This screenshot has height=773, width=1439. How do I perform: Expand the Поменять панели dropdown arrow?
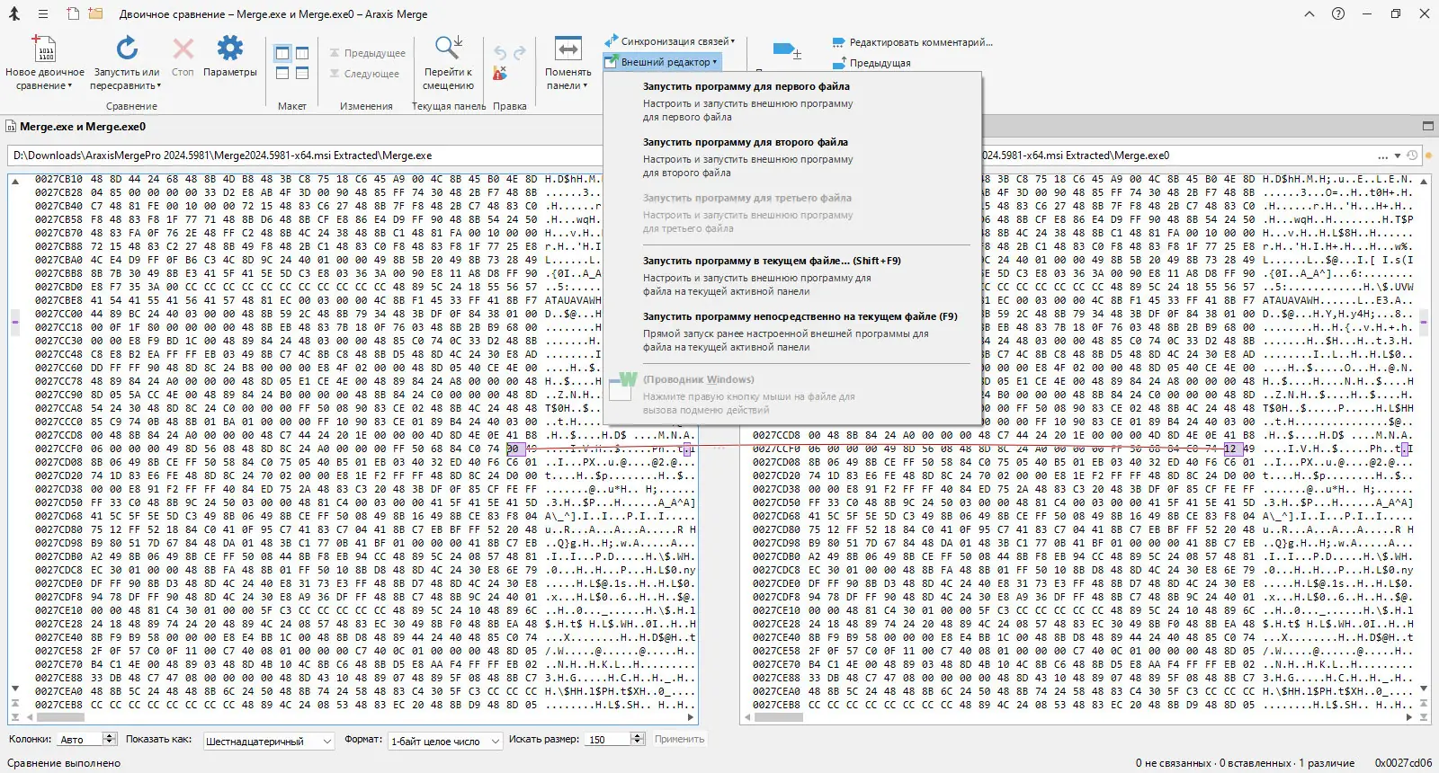click(x=585, y=86)
